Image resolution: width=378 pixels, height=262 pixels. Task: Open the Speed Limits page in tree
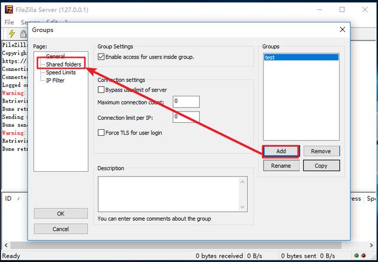61,72
